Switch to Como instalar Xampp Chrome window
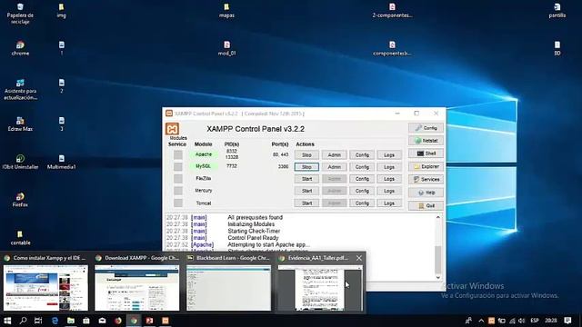The height and width of the screenshot is (327, 582). 45,282
